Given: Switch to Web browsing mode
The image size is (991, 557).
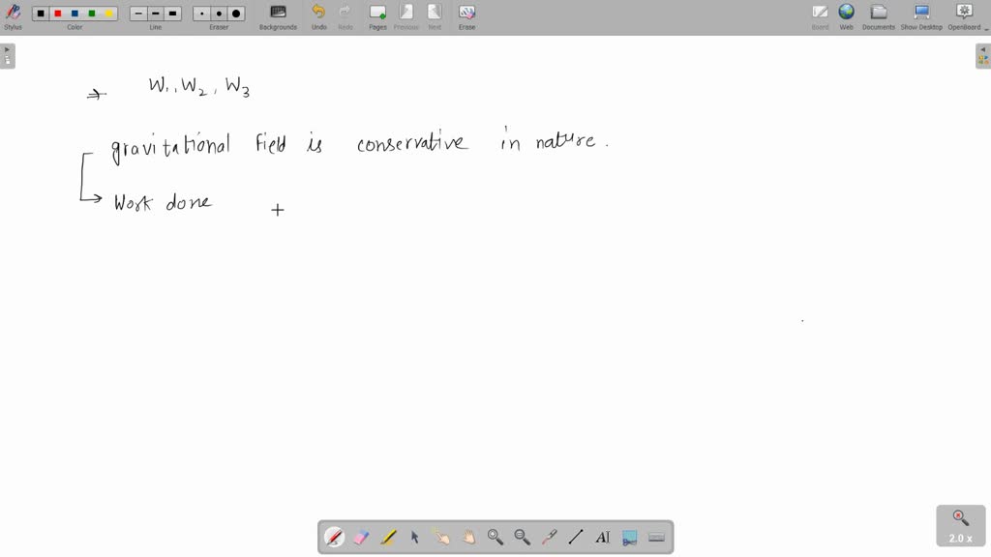Looking at the screenshot, I should 846,15.
